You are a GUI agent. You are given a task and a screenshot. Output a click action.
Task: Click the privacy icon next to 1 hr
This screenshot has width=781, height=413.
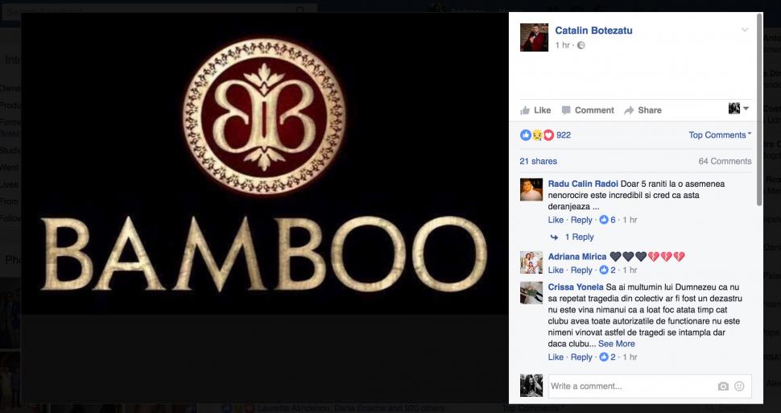(581, 45)
